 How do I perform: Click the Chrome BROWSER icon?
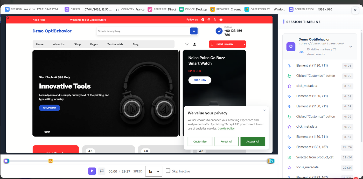click(213, 9)
